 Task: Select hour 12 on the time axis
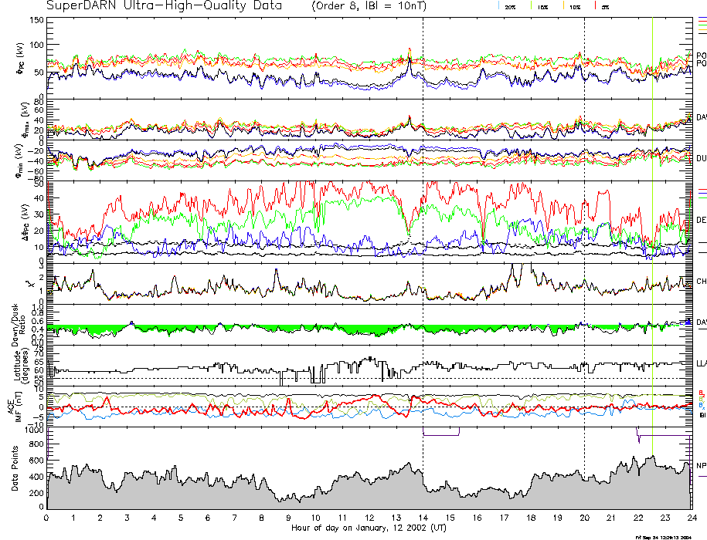(369, 518)
